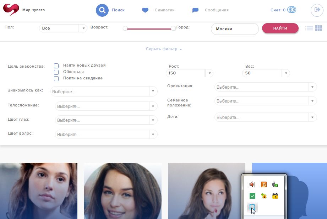327x219 pixels.
Task: Open the Телосложение dropdown
Action: tap(106, 106)
